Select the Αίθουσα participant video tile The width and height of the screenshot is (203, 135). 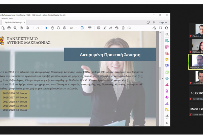196,46
